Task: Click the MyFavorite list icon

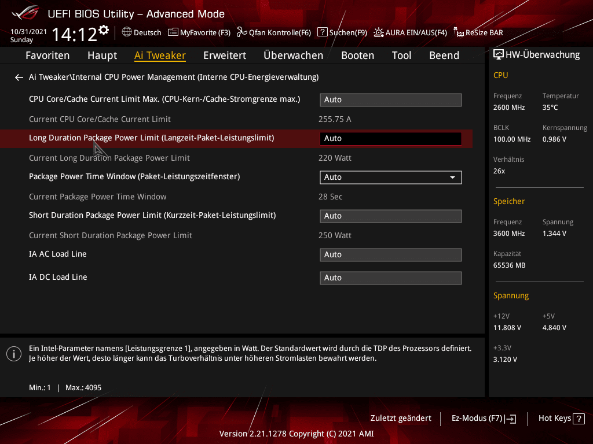Action: [x=173, y=32]
